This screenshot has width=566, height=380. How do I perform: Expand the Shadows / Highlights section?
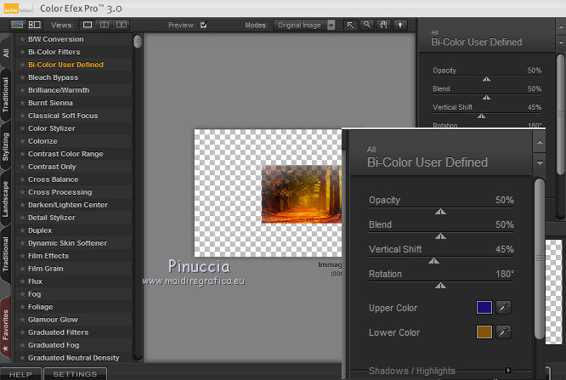point(509,371)
